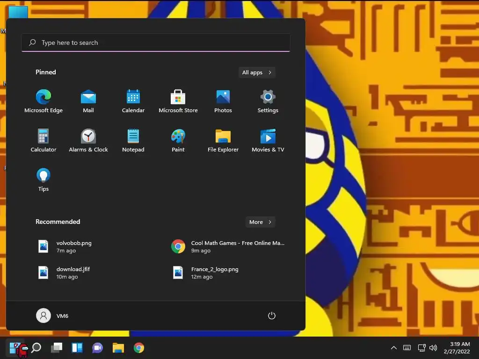Click the volume speaker tray icon
The height and width of the screenshot is (359, 479).
pos(433,348)
